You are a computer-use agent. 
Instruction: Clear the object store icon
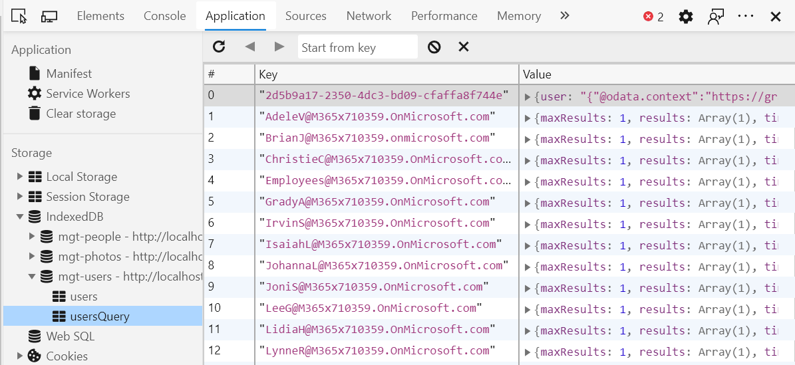pyautogui.click(x=434, y=47)
